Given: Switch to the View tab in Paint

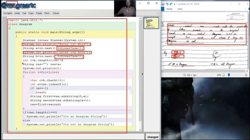Looking at the screenshot, I should [180, 9].
